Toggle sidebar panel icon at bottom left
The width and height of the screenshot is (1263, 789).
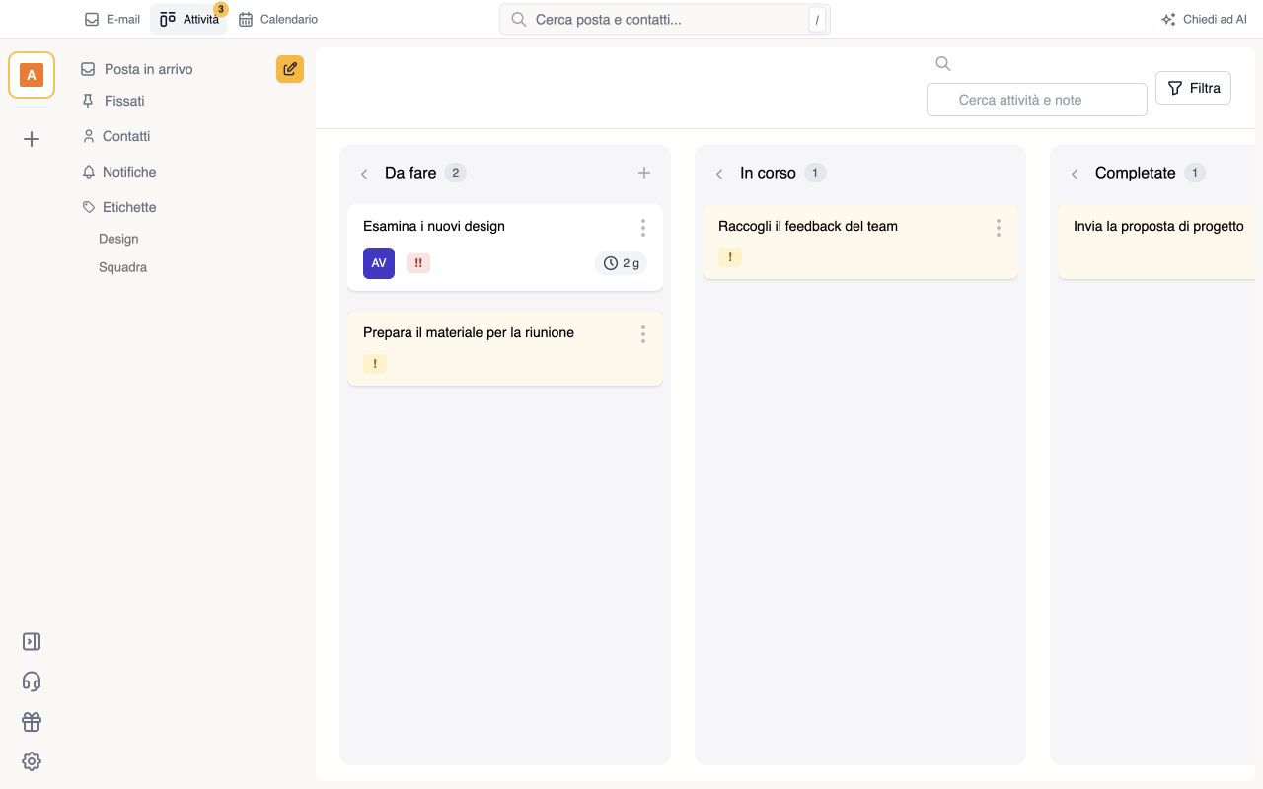[x=32, y=642]
